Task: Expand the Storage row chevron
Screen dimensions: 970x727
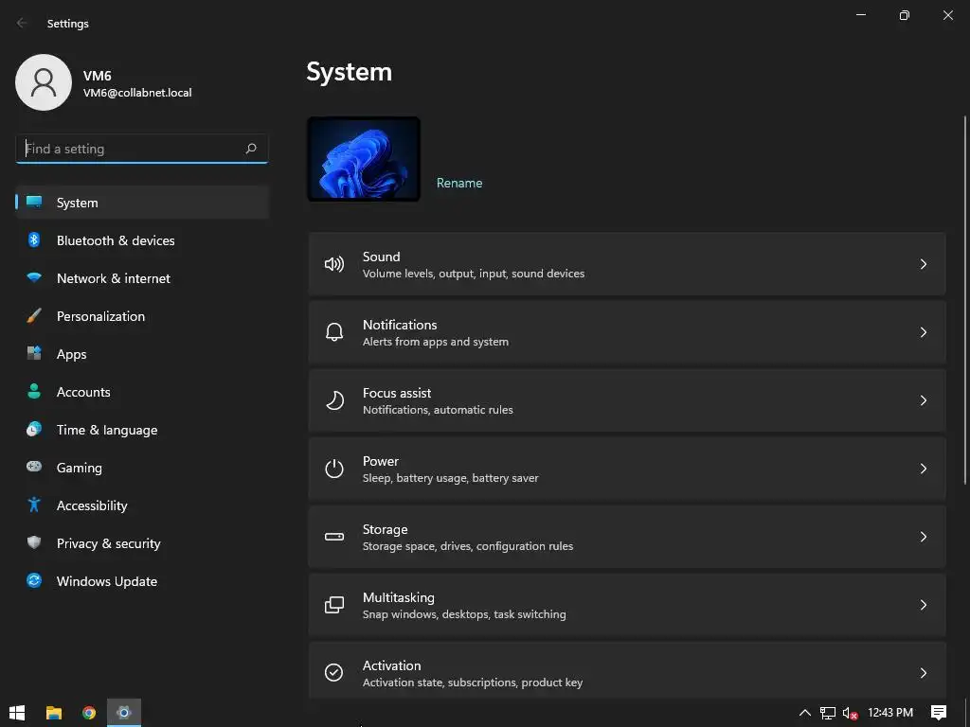Action: [x=924, y=537]
